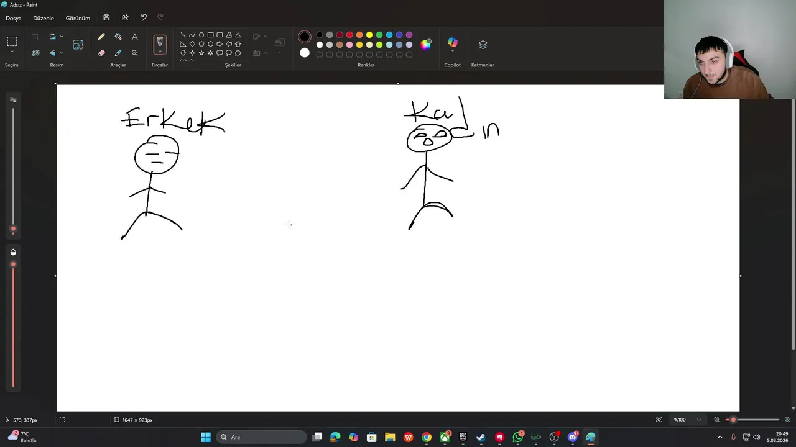Open the Dosya menu
The height and width of the screenshot is (447, 796).
pos(14,18)
